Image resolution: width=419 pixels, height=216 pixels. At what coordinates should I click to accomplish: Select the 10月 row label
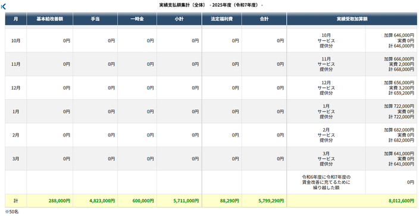(x=15, y=41)
